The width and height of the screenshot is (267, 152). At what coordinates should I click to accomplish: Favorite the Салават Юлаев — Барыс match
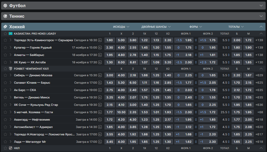(x=5, y=83)
